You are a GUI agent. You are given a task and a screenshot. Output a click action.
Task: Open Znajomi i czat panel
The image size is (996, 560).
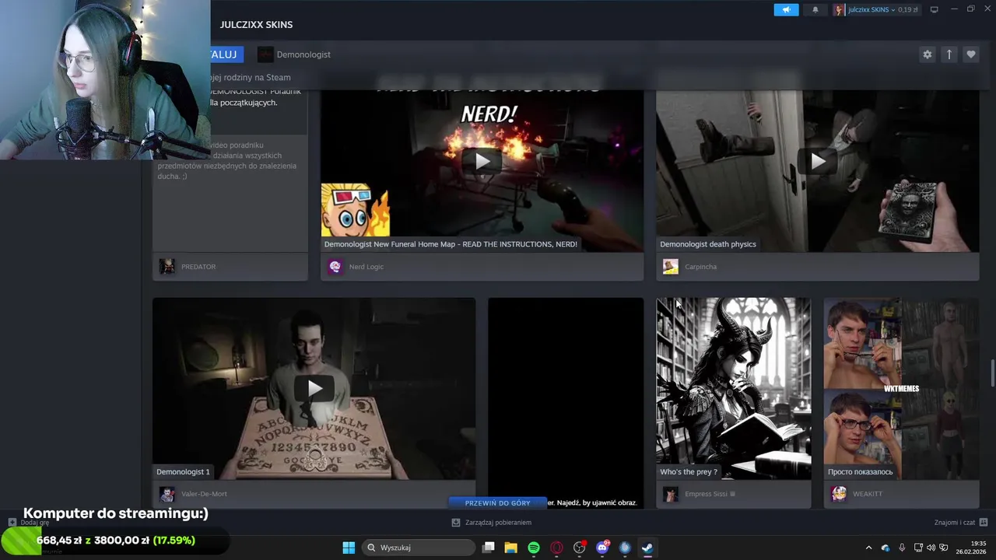coord(961,523)
